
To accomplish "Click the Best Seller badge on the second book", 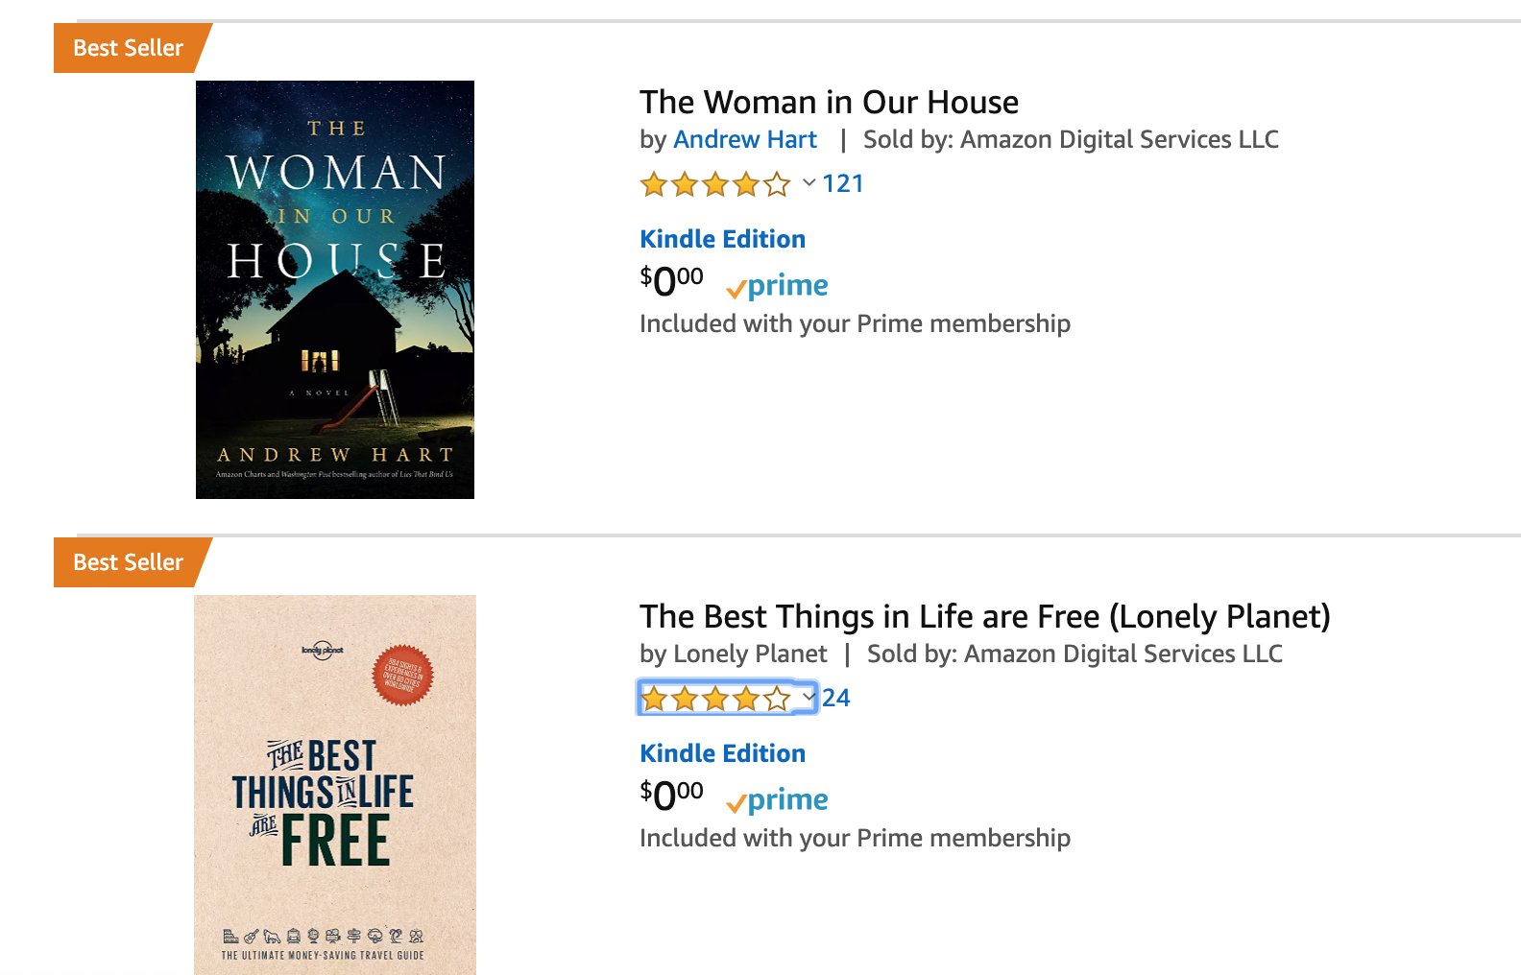I will (128, 562).
